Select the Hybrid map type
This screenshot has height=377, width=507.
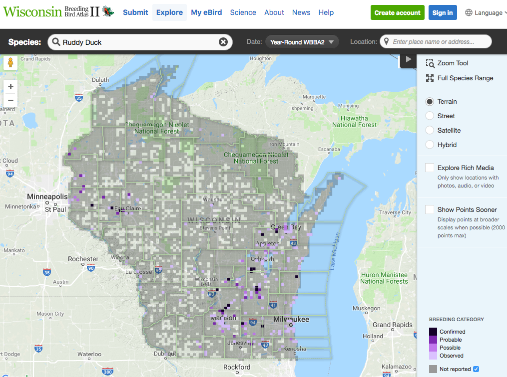(x=430, y=145)
